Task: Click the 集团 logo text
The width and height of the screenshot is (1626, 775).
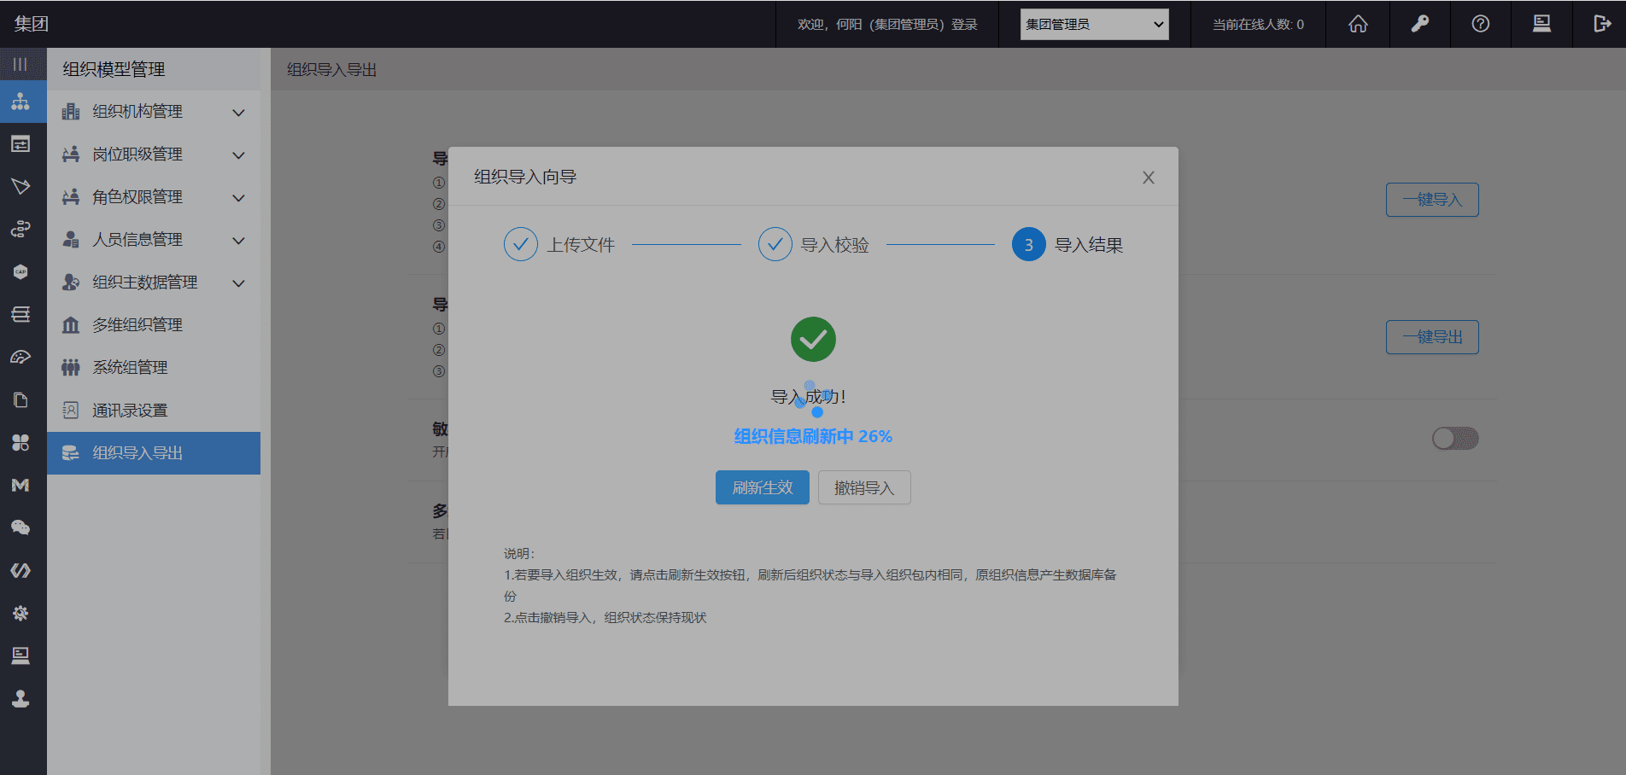Action: pos(31,24)
